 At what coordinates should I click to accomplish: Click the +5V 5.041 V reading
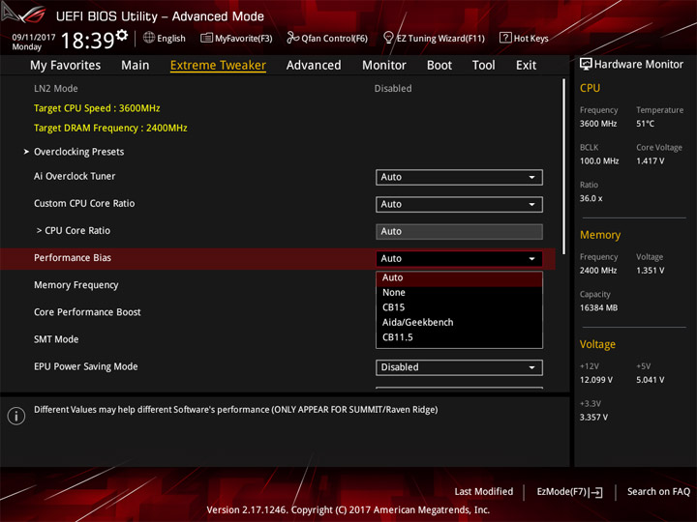tap(650, 380)
